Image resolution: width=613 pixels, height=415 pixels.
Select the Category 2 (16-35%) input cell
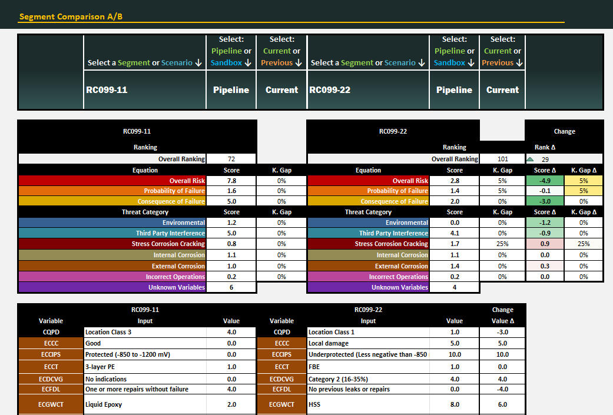click(x=367, y=379)
